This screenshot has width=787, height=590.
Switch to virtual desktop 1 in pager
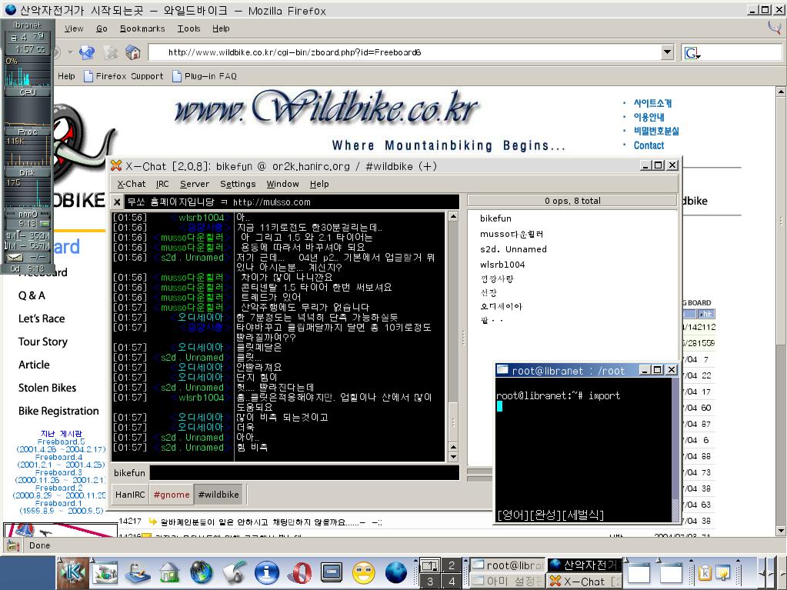pos(429,565)
